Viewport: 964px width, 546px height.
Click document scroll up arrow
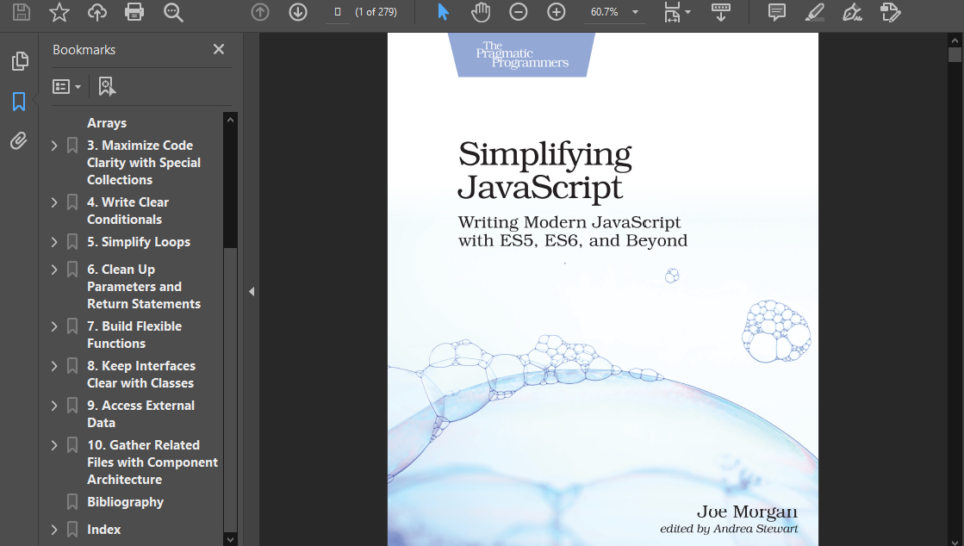click(x=955, y=40)
